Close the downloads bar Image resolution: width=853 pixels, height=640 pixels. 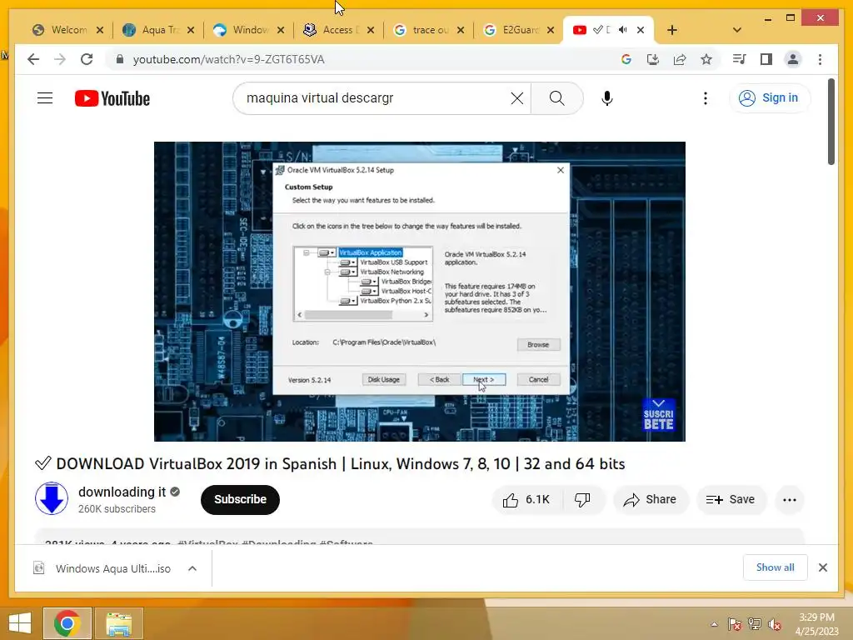[822, 567]
